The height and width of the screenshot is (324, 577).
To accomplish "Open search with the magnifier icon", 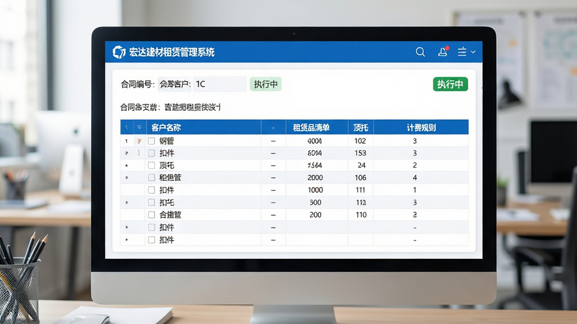I will tap(420, 52).
